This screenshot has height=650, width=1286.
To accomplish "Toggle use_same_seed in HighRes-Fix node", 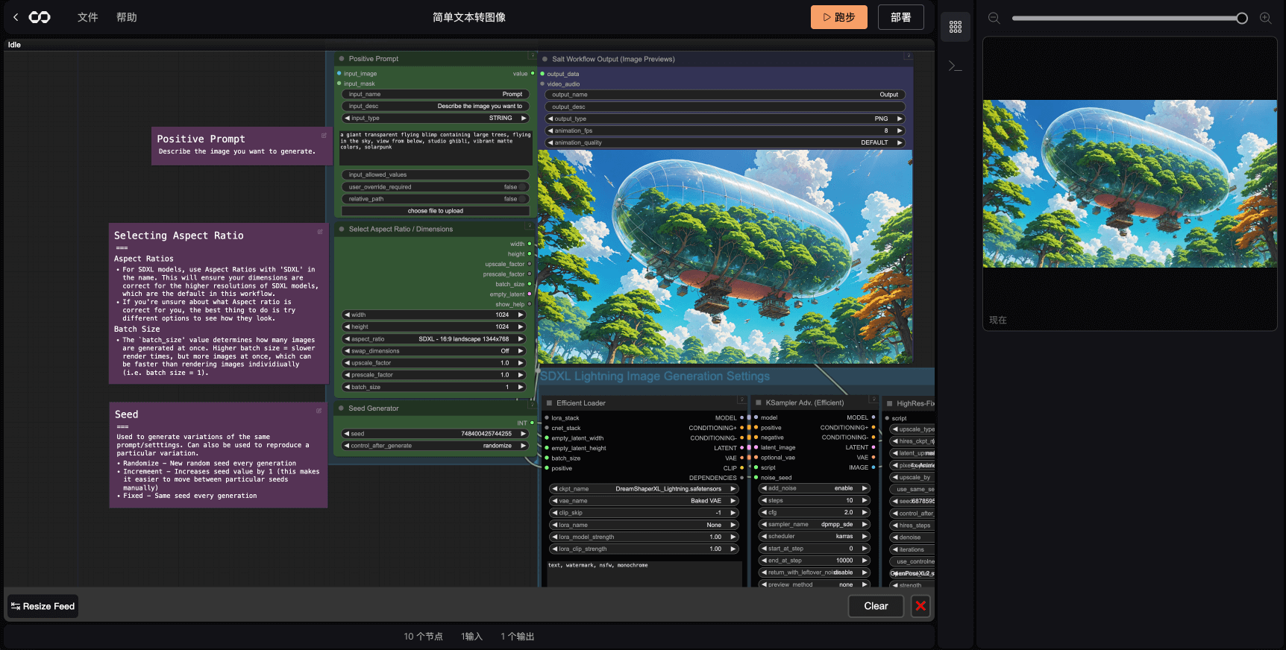I will click(x=912, y=490).
